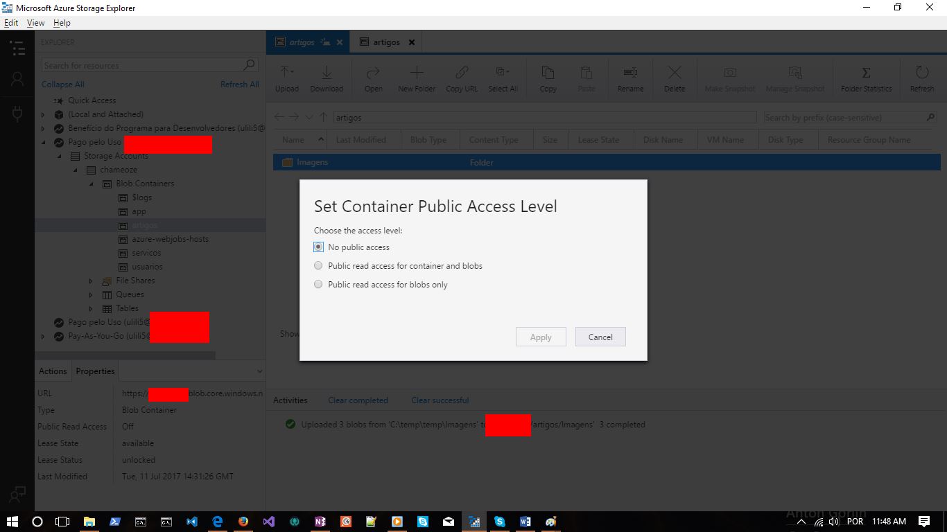The image size is (947, 532).
Task: Expand the Tables node
Action: [91, 308]
